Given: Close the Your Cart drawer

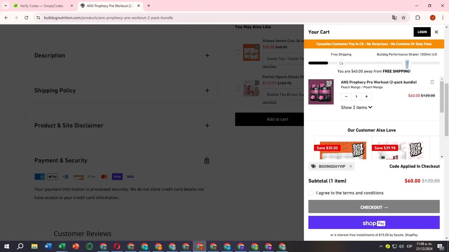Looking at the screenshot, I should pos(436,32).
